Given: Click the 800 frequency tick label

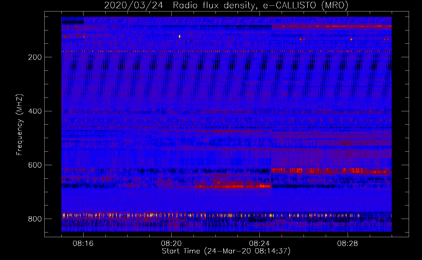Looking at the screenshot, I should (35, 219).
